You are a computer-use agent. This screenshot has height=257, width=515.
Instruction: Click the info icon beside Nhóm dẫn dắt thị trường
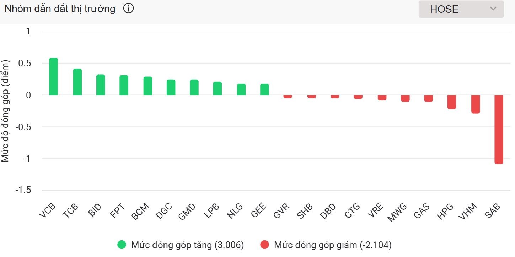[128, 9]
